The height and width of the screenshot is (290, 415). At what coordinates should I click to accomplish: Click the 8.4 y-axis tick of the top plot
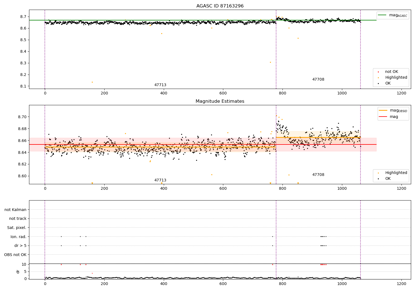click(23, 52)
